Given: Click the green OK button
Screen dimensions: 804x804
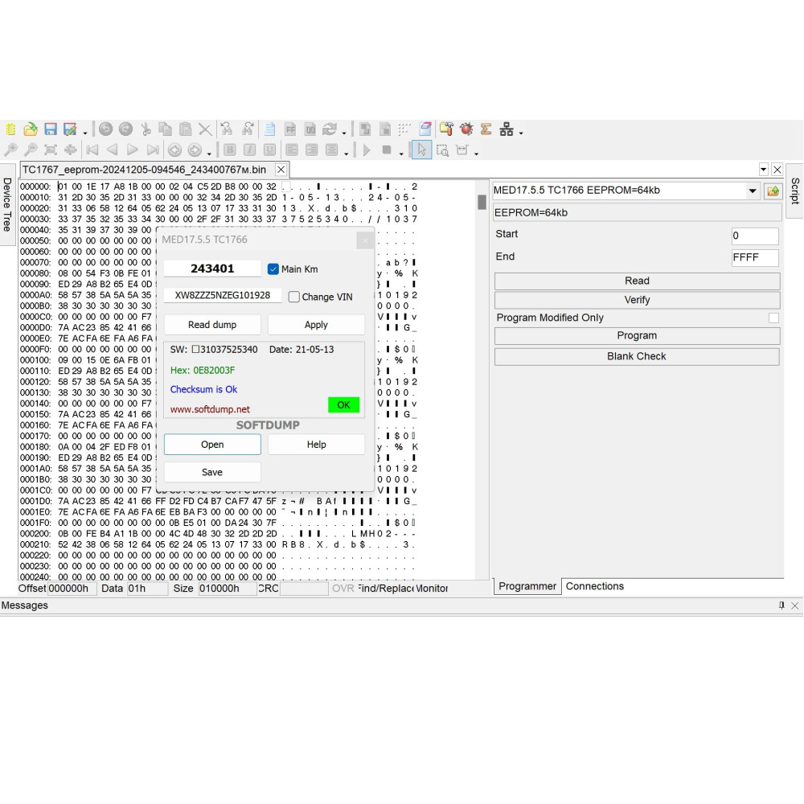Looking at the screenshot, I should (x=343, y=405).
